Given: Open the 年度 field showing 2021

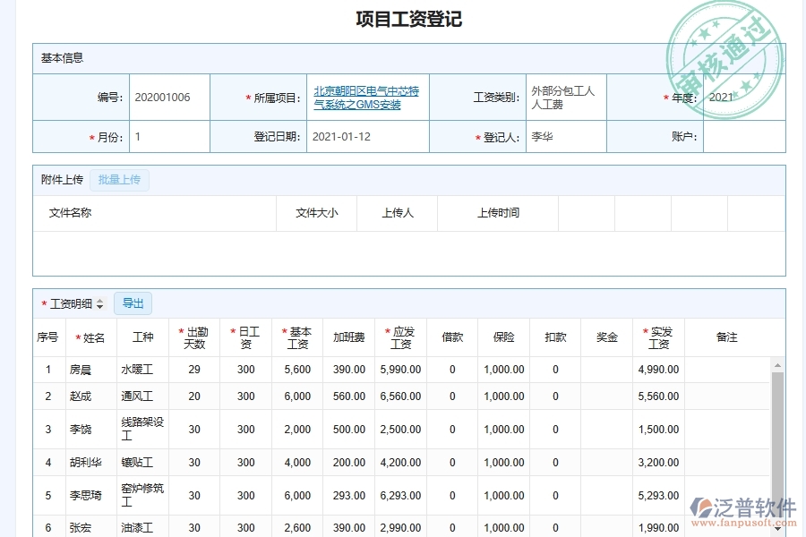Looking at the screenshot, I should (743, 98).
